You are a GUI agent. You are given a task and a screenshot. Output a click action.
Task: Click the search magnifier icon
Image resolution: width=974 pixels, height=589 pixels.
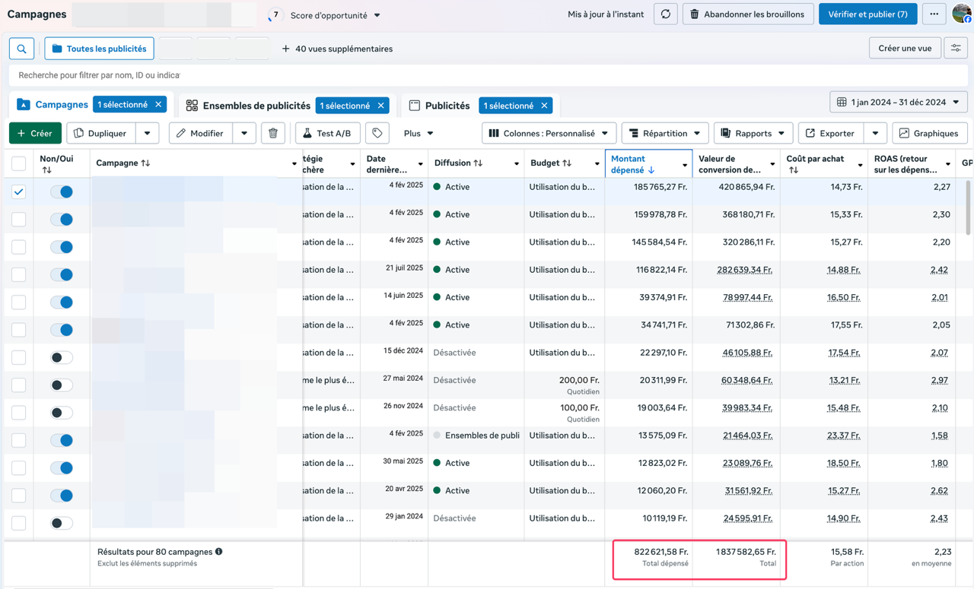[21, 49]
